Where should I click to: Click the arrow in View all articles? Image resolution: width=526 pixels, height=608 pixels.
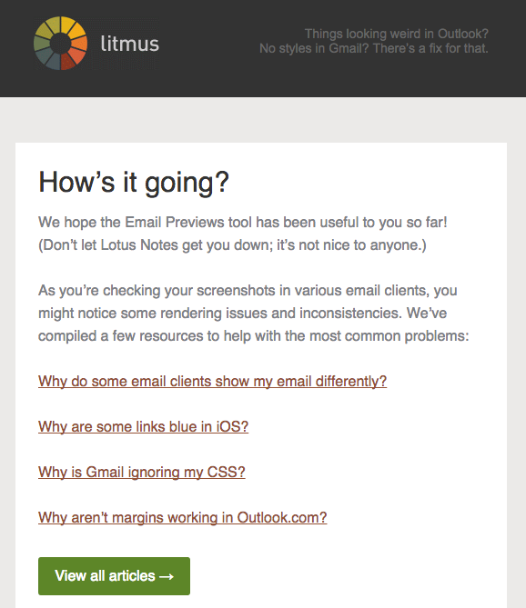167,576
